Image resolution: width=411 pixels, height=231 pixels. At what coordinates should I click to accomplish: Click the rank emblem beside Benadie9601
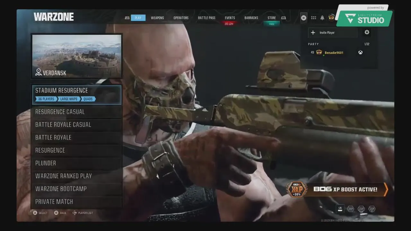pos(319,52)
